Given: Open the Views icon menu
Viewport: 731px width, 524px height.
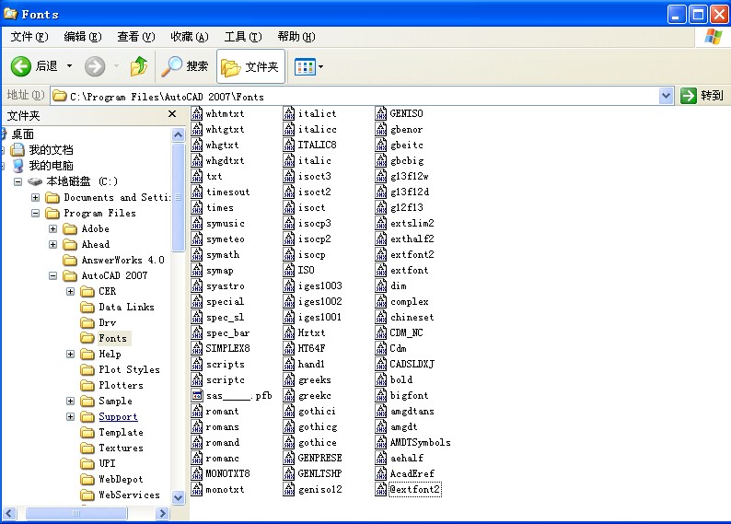Looking at the screenshot, I should pyautogui.click(x=305, y=67).
